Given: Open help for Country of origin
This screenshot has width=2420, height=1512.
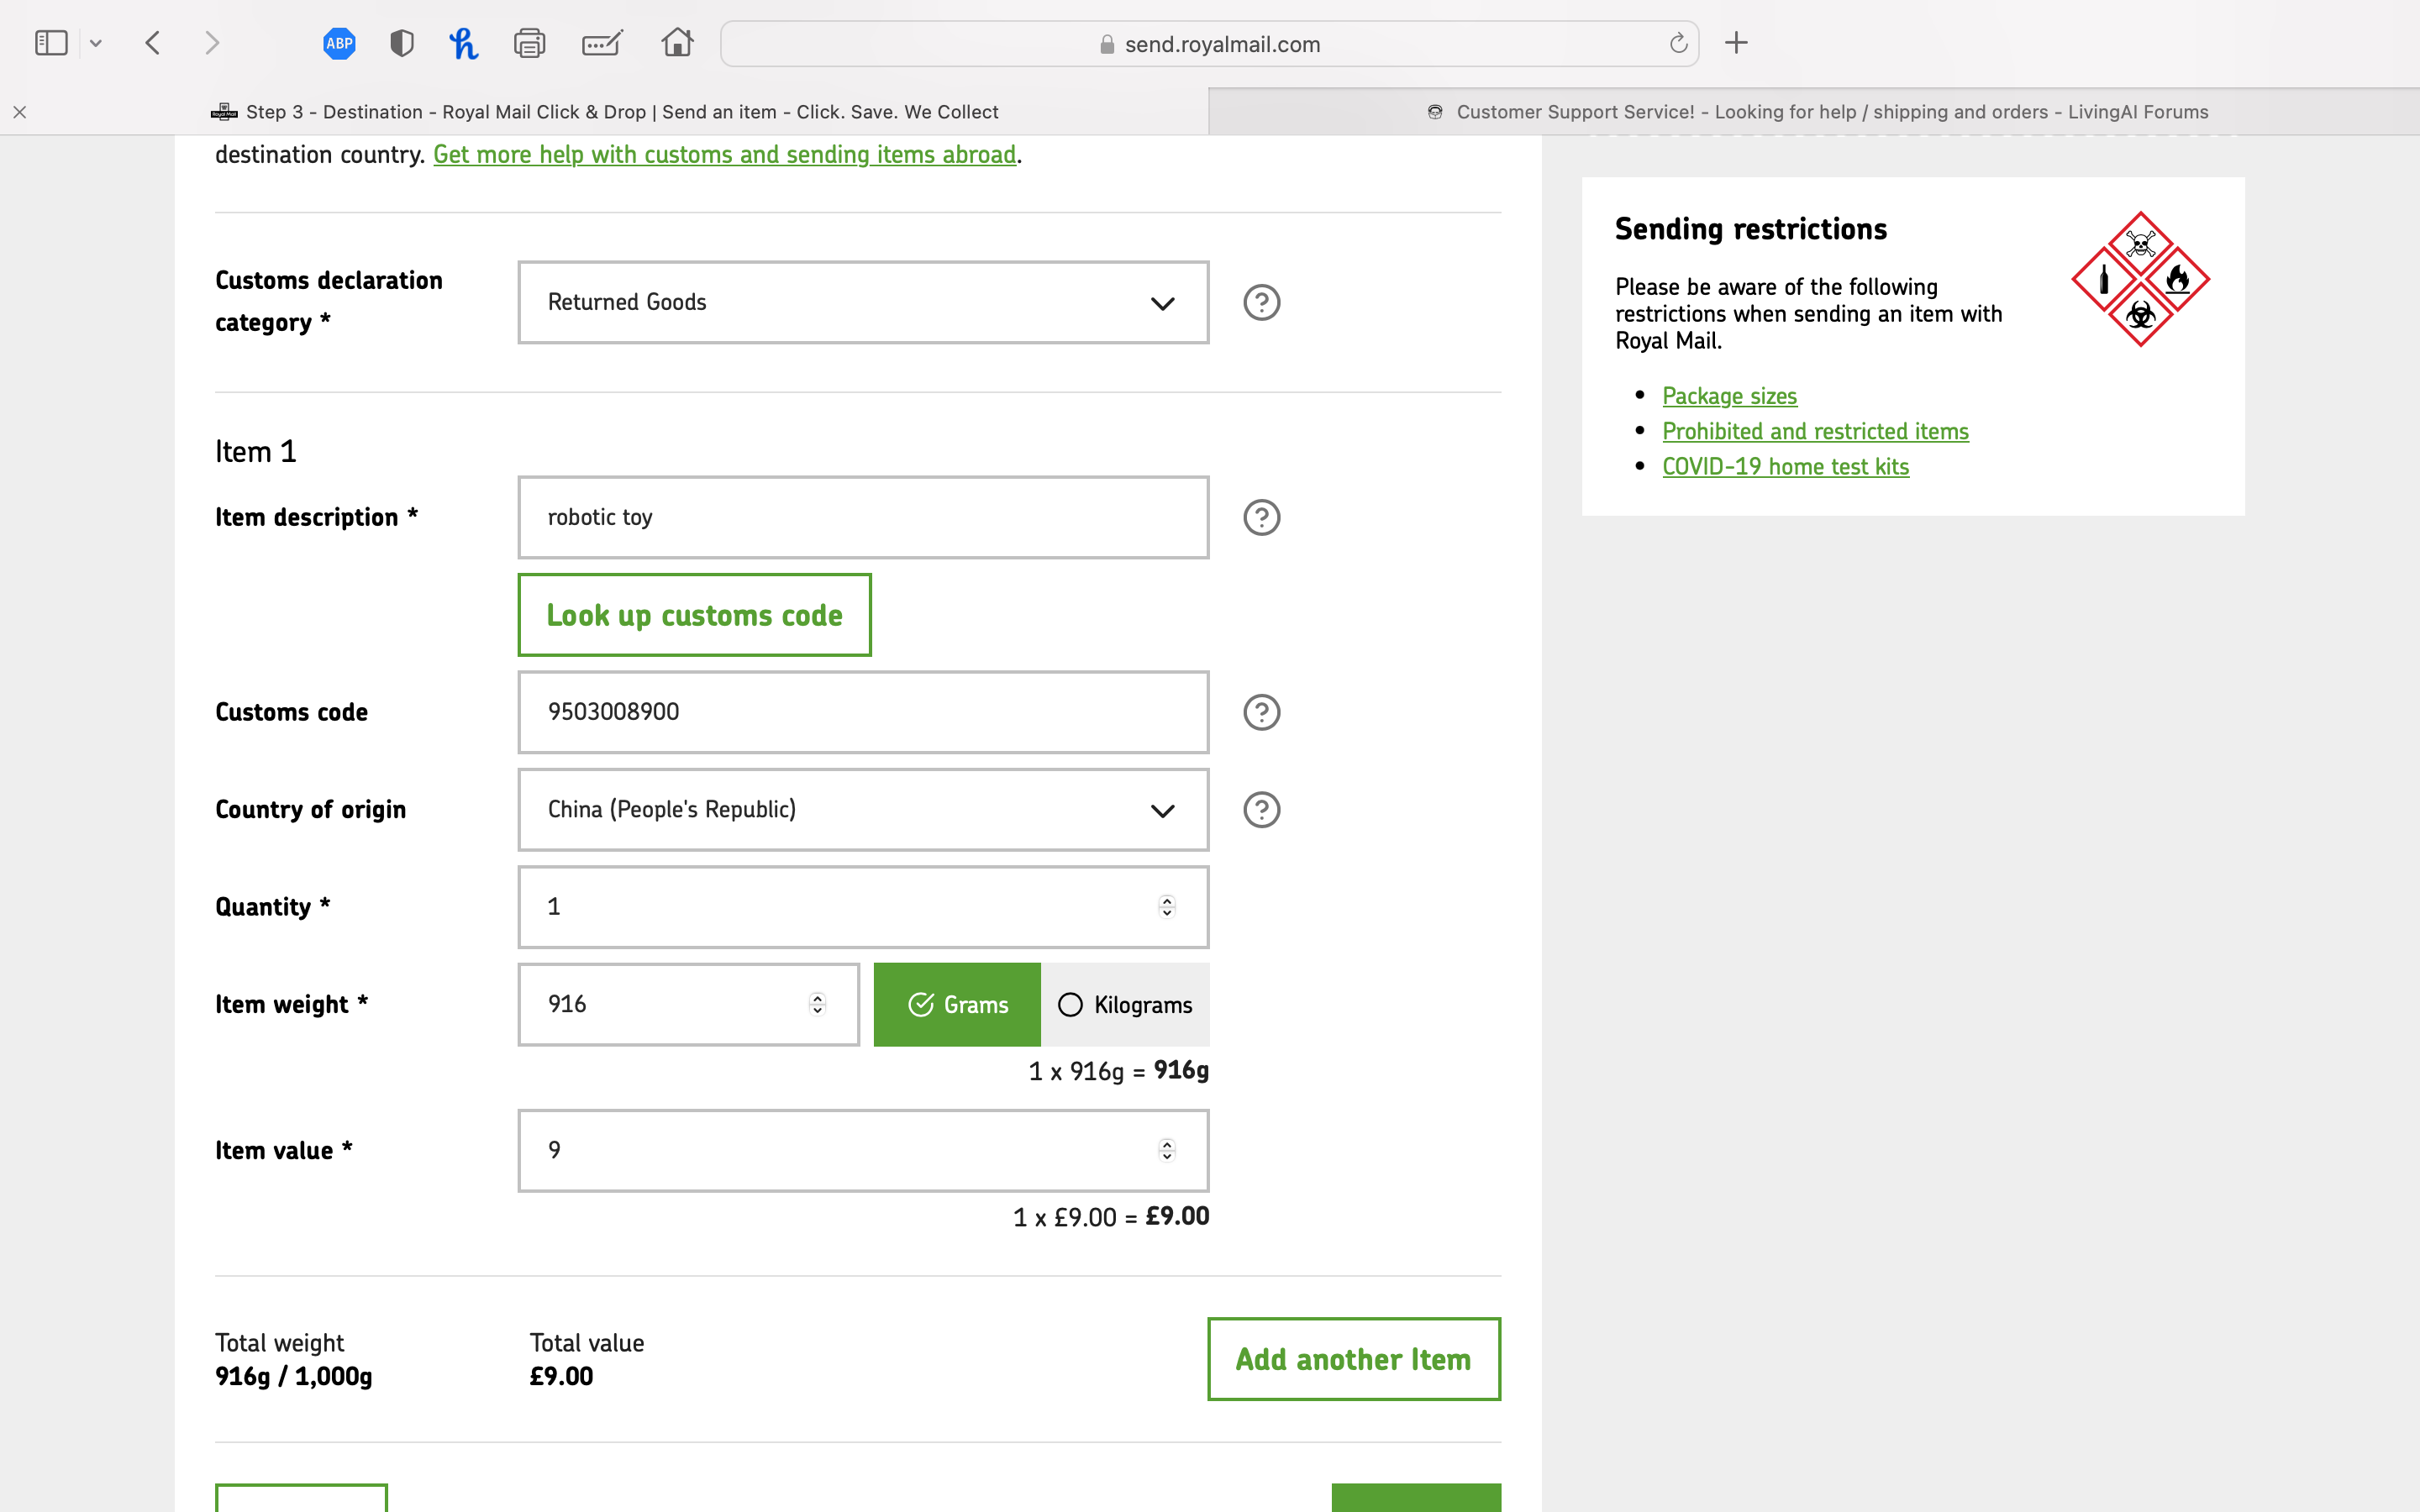Looking at the screenshot, I should [x=1261, y=810].
